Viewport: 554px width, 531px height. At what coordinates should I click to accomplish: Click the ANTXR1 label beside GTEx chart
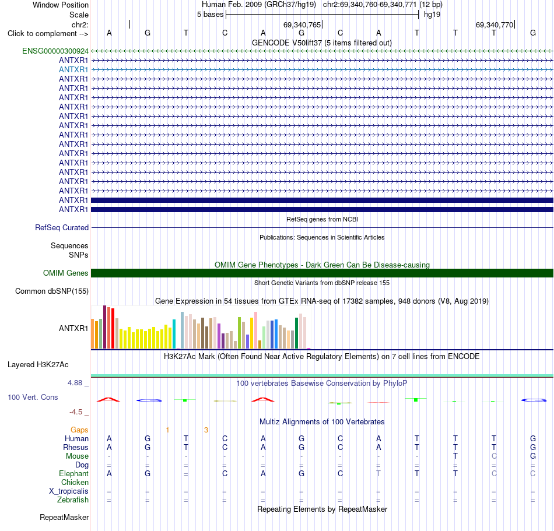click(73, 328)
